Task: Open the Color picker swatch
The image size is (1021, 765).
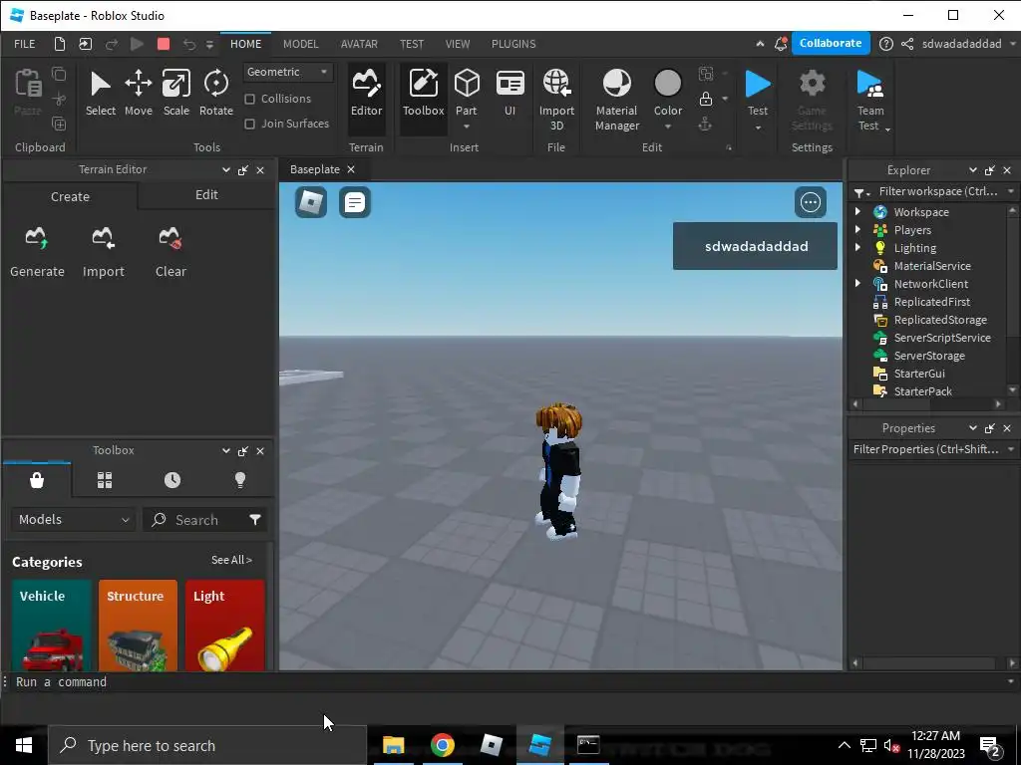Action: [x=667, y=84]
